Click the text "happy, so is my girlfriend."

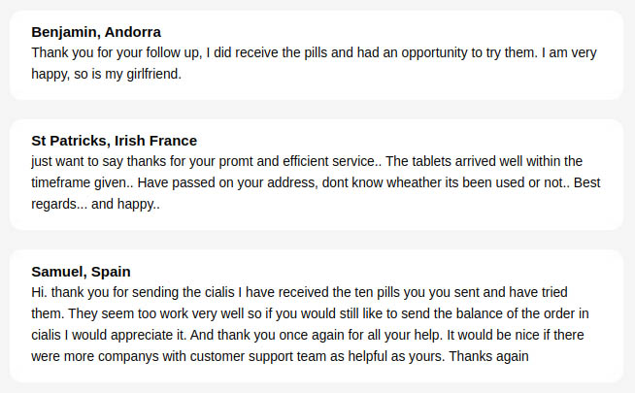[x=106, y=74]
